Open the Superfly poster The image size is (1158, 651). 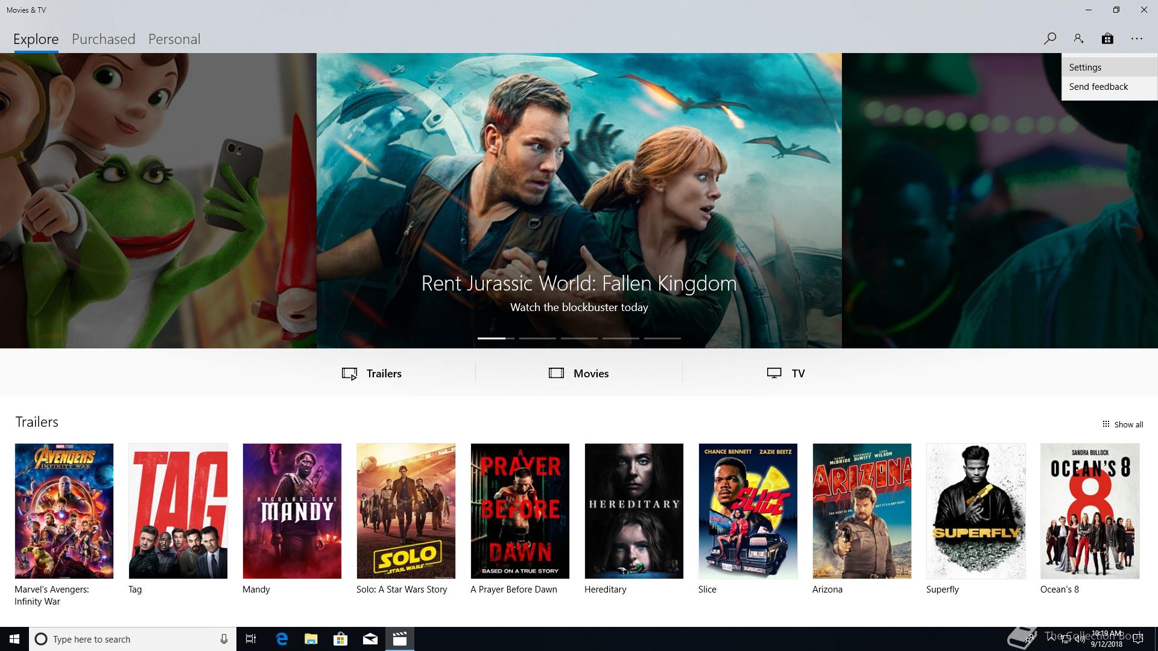[x=976, y=511]
